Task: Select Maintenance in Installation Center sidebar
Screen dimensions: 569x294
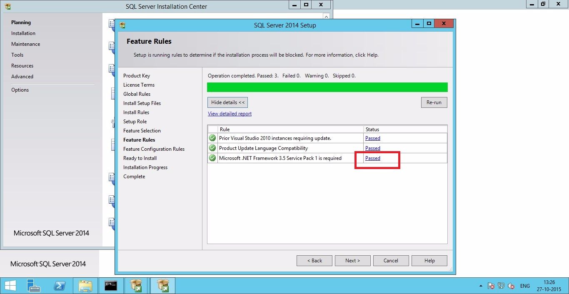Action: (x=26, y=44)
